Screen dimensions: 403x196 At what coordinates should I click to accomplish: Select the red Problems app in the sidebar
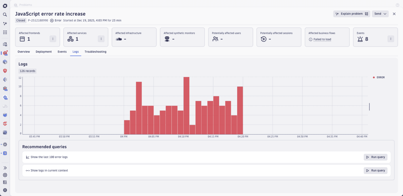(x=5, y=53)
